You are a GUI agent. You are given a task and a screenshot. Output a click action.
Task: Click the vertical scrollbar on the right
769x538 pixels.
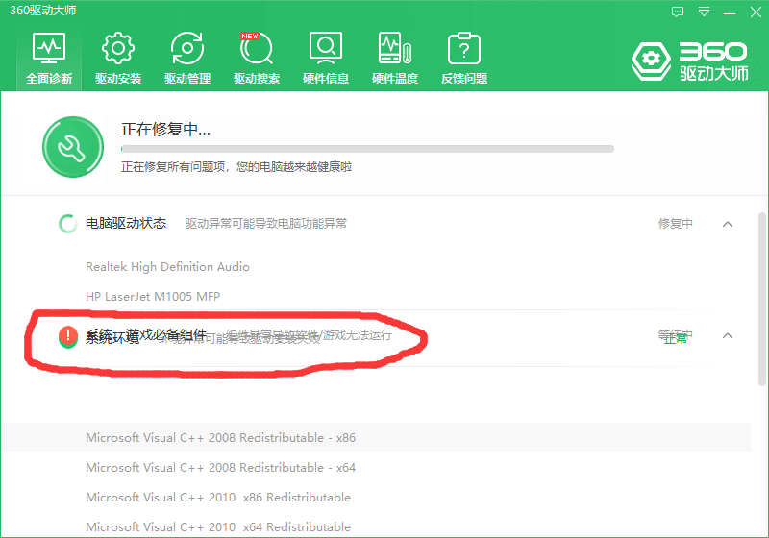[x=762, y=299]
